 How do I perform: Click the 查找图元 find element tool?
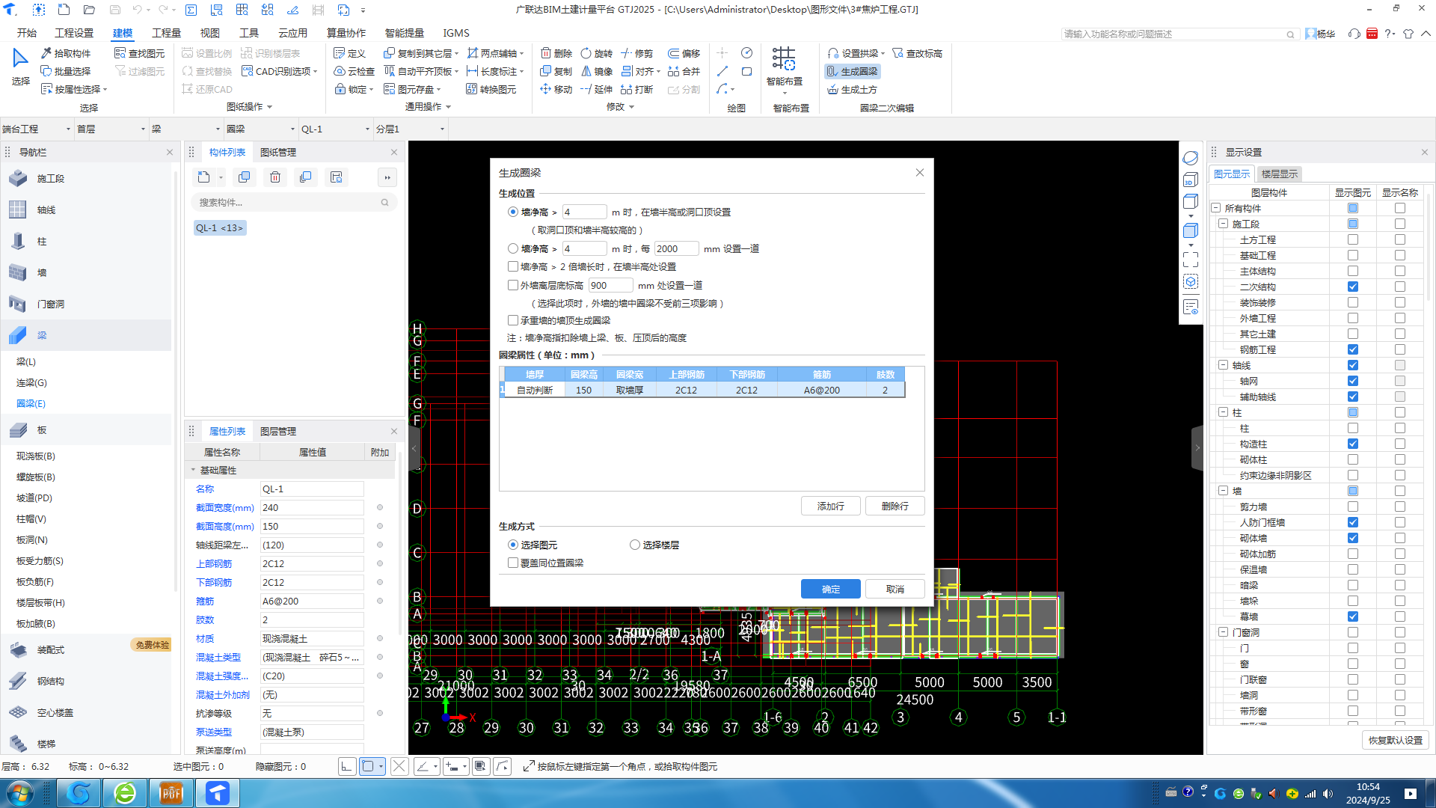point(140,53)
